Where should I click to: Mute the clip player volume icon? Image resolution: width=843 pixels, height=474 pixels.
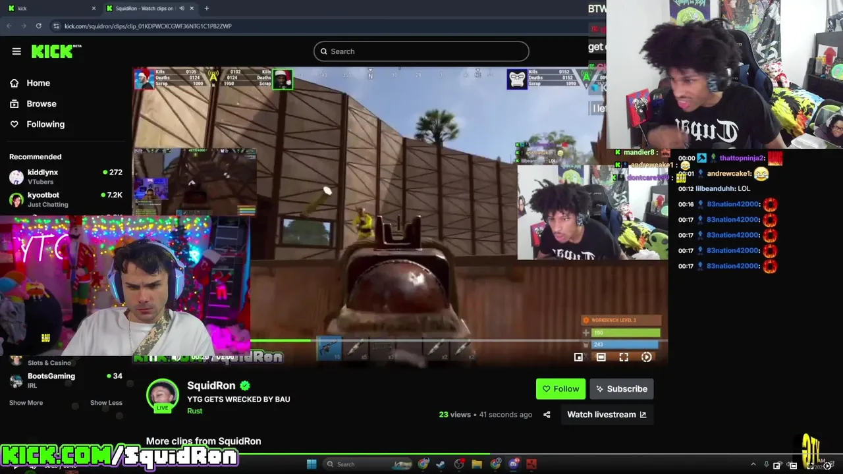176,357
